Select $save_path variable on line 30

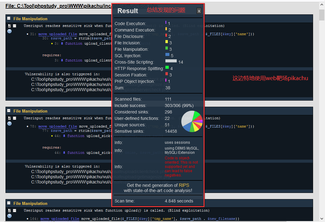click(61, 38)
